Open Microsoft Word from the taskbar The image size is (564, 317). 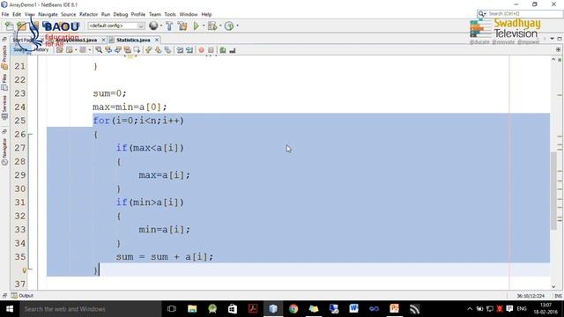click(353, 309)
